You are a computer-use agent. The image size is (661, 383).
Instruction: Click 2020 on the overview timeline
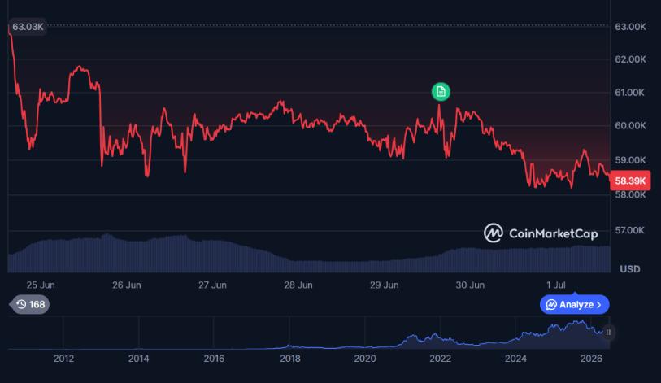(x=364, y=359)
